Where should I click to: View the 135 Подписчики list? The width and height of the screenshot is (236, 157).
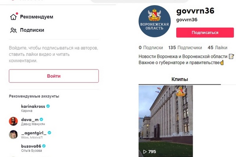click(x=185, y=47)
